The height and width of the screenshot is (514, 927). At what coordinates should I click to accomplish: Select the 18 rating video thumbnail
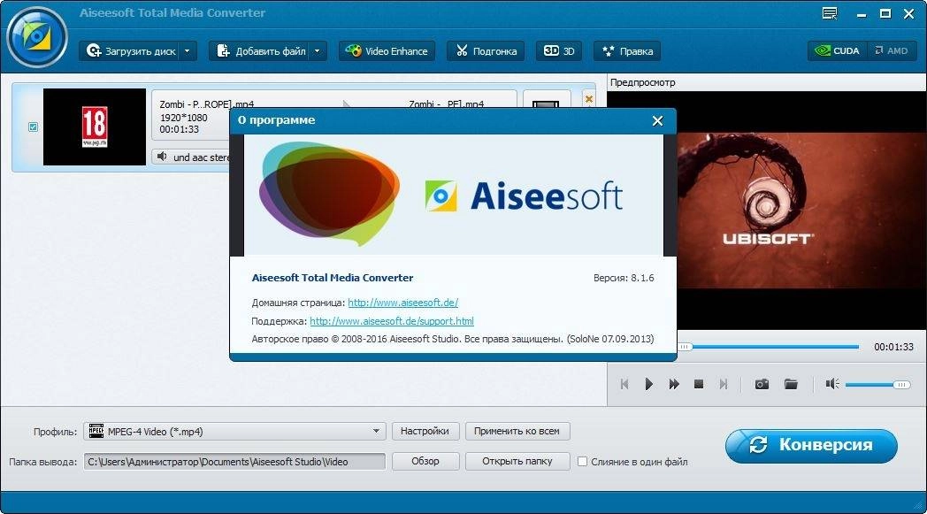pyautogui.click(x=95, y=127)
